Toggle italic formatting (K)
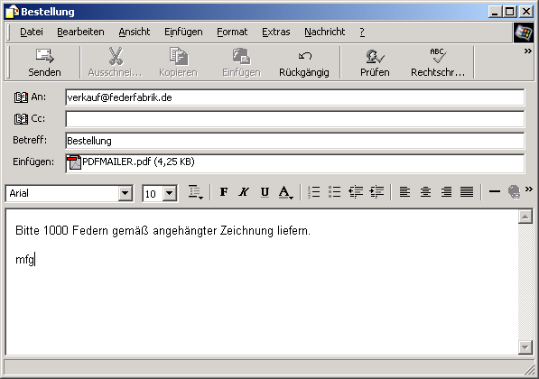The width and height of the screenshot is (539, 379). click(244, 191)
